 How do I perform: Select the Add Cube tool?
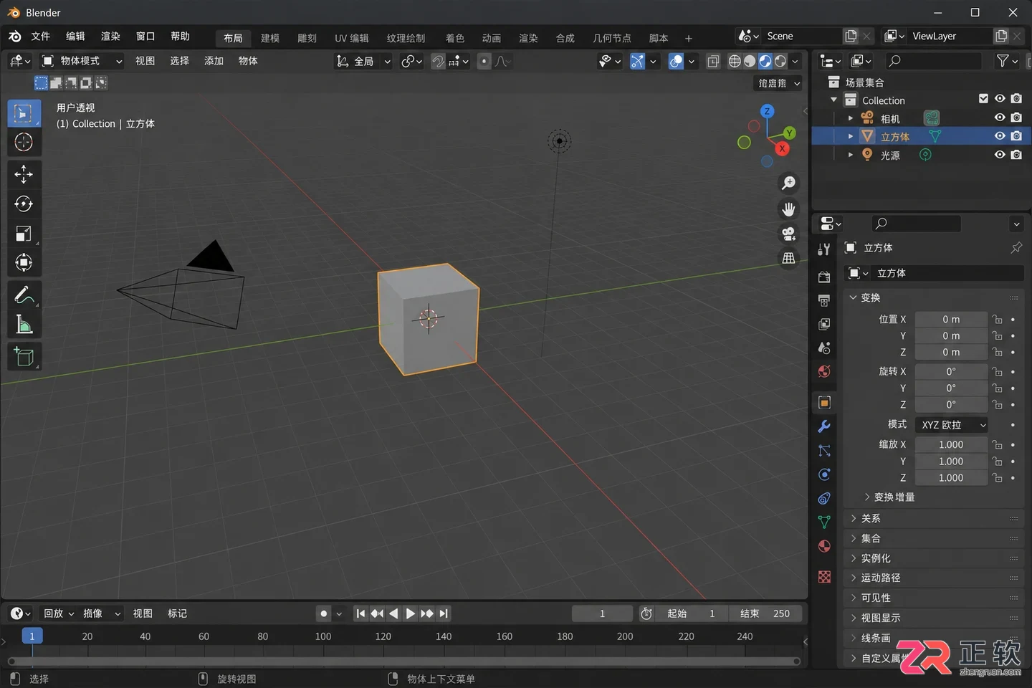coord(24,357)
